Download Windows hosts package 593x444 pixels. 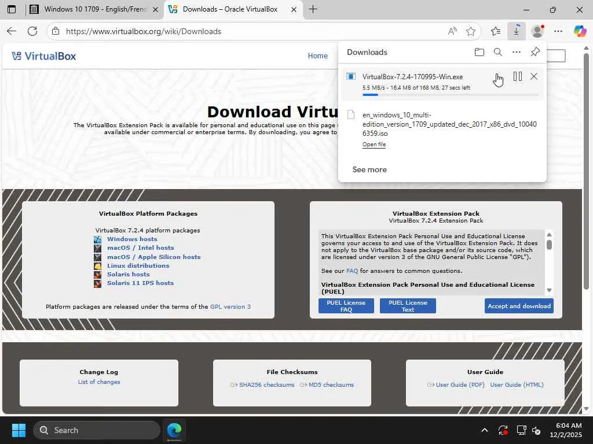click(132, 239)
